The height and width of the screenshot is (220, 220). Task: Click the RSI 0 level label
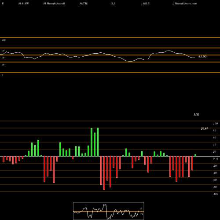point(2,75)
